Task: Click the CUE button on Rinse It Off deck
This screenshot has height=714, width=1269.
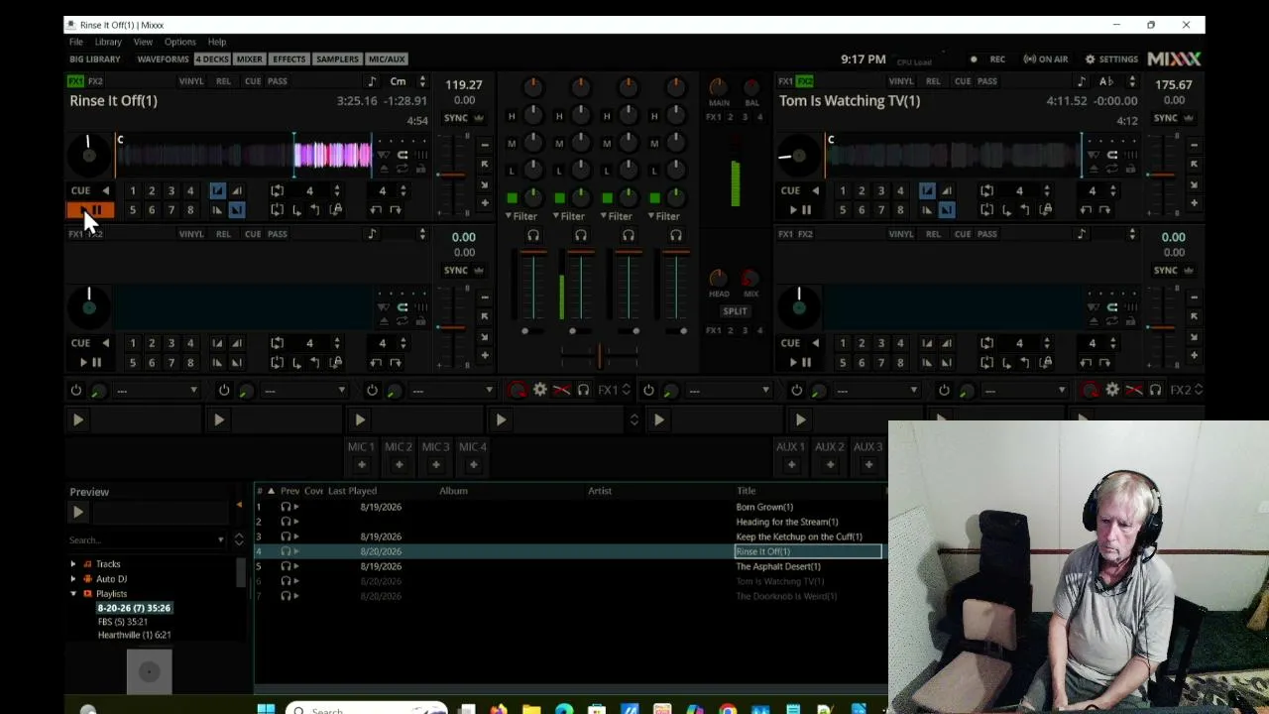Action: click(80, 190)
